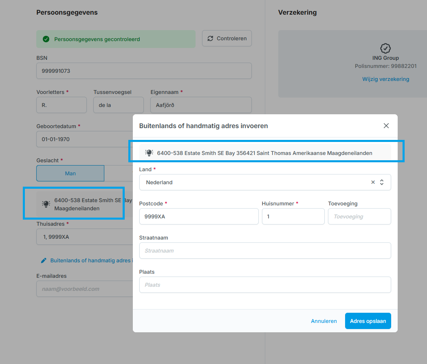
Task: Click the dialog title Buitenlands of handmatig adres invoeren
Action: 203,126
